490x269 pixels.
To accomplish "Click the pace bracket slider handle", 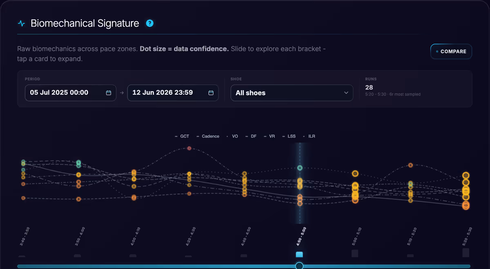I will point(299,266).
